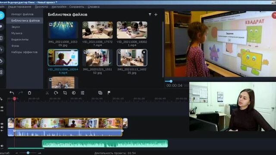Screen dimensions: 276x155
Task: Remove IMG_20210113_160220.jpg with its X button
Action: tap(144, 52)
